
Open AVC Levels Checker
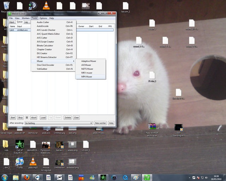(53, 30)
